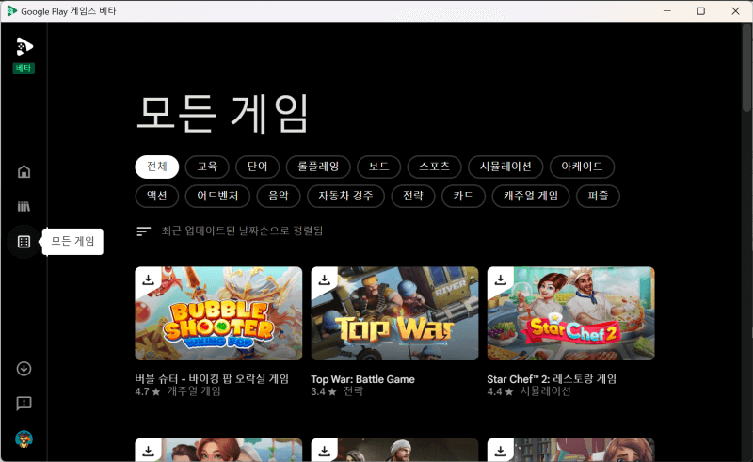Click the 4.4 rating under Star Chef 2
Screen dimensions: 753x462
coord(500,391)
